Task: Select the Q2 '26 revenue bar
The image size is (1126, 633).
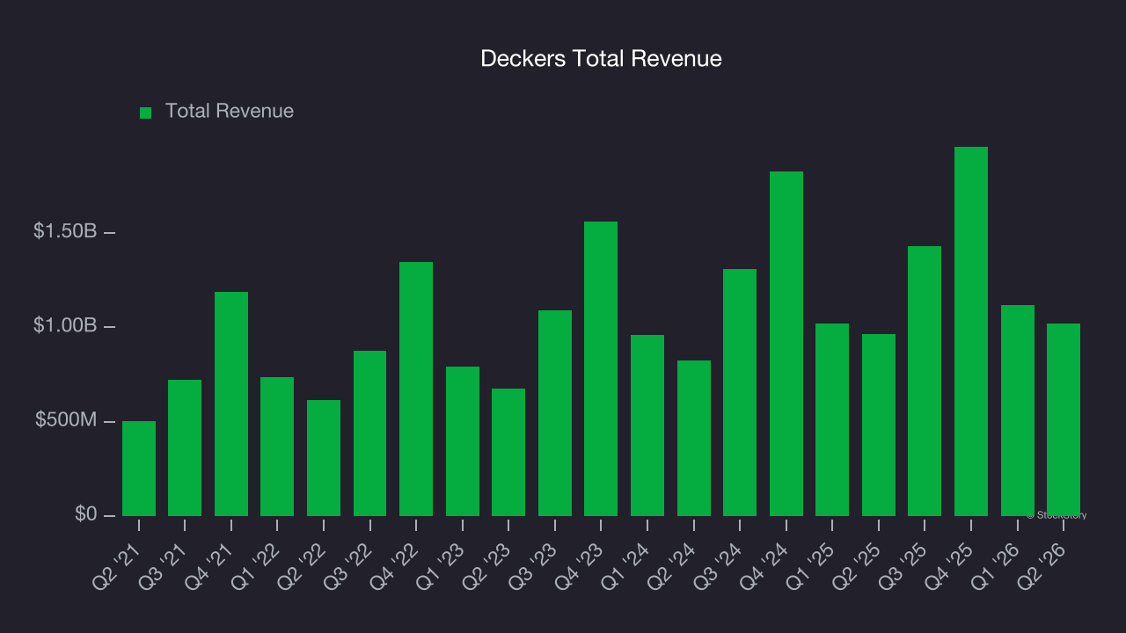Action: [1064, 420]
